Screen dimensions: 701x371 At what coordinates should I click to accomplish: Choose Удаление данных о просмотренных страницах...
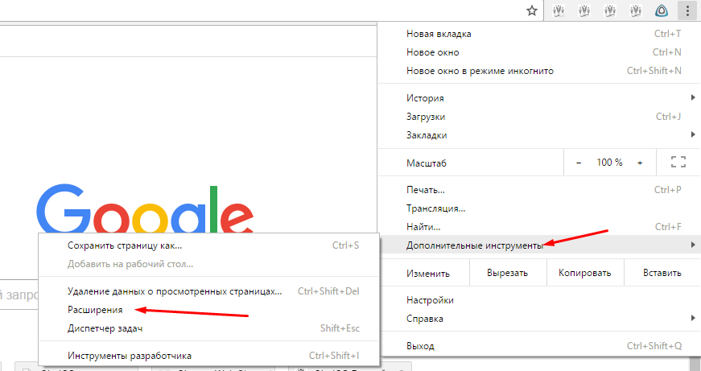208,291
